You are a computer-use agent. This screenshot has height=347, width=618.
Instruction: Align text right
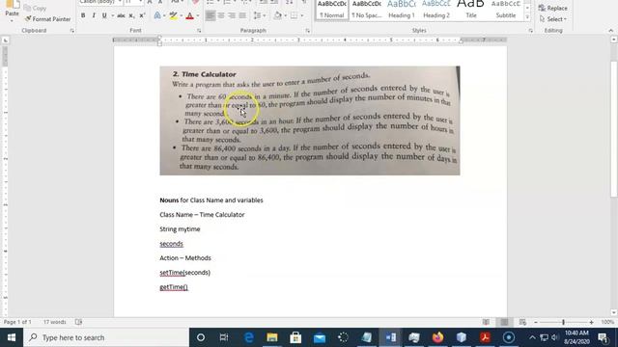[232, 15]
